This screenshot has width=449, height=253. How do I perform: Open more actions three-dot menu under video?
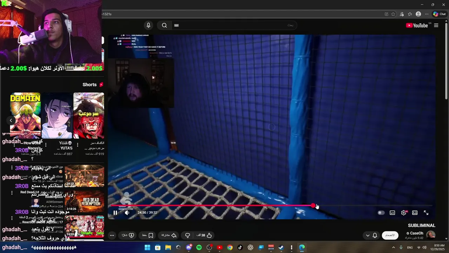(112, 235)
